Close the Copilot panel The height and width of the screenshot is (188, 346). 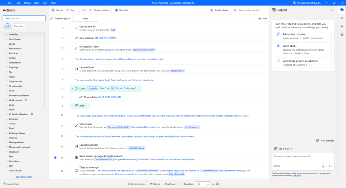[x=332, y=10]
